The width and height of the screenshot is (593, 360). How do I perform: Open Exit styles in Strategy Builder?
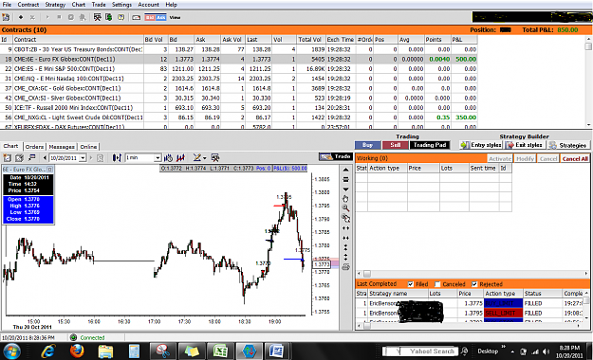(x=525, y=145)
